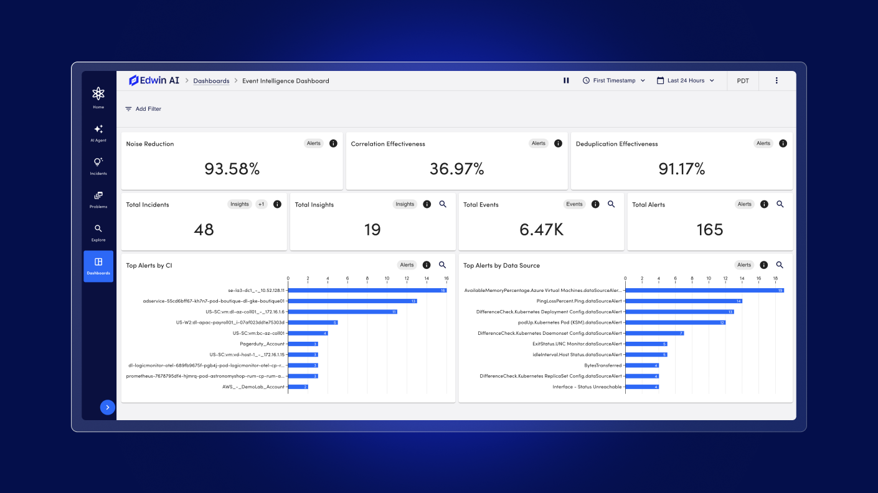Click the 6.47K Total Events value

[541, 230]
